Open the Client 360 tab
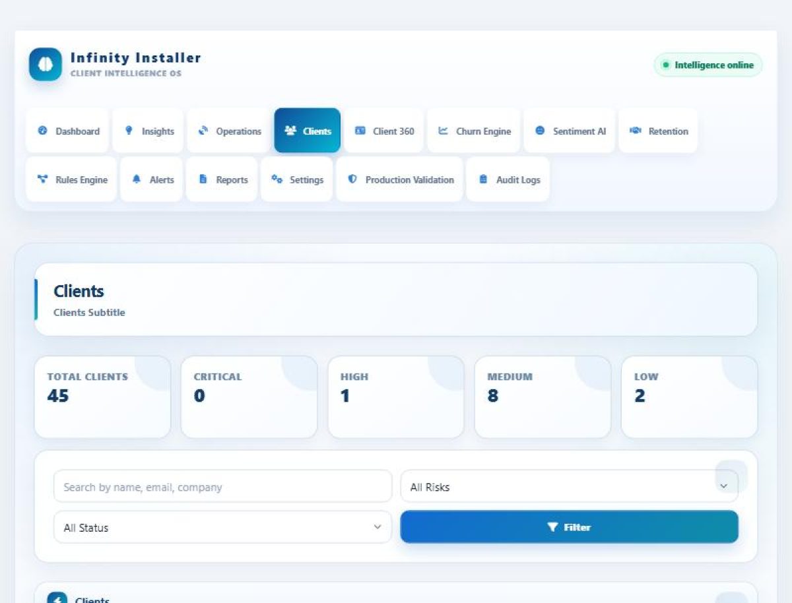 pyautogui.click(x=384, y=131)
